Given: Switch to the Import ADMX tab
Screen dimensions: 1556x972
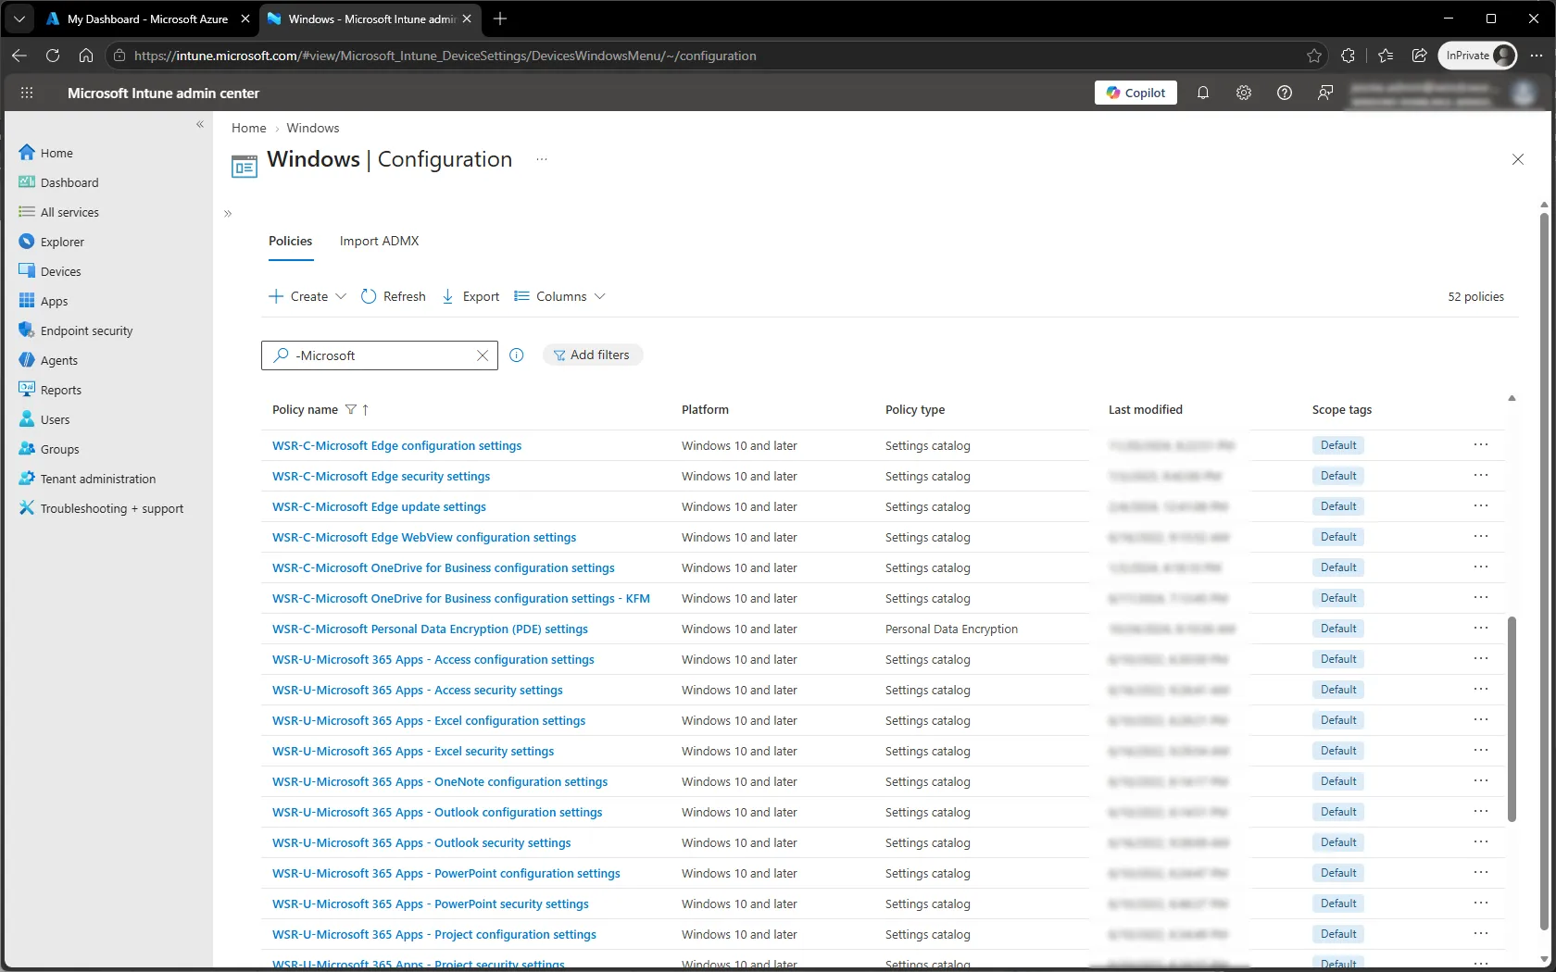Looking at the screenshot, I should 380,242.
